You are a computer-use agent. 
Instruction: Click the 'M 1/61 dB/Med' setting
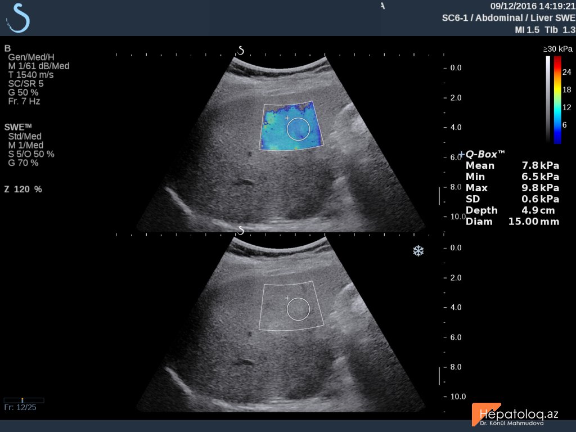click(39, 66)
